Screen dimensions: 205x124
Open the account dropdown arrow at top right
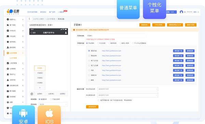coord(198,12)
